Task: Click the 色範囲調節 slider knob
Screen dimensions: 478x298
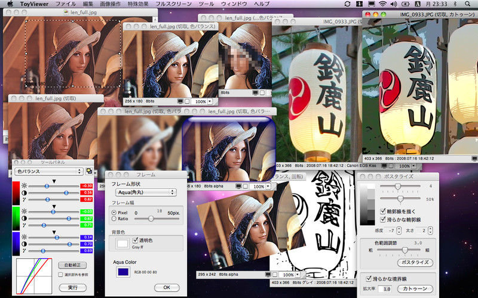Action: 405,250
